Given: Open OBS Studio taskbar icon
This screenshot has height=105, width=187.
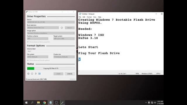Looking at the screenshot, I should 56,102.
